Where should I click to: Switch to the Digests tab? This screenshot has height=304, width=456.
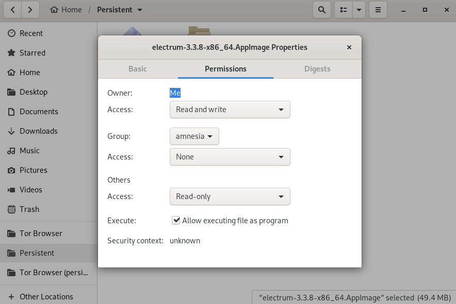(317, 69)
